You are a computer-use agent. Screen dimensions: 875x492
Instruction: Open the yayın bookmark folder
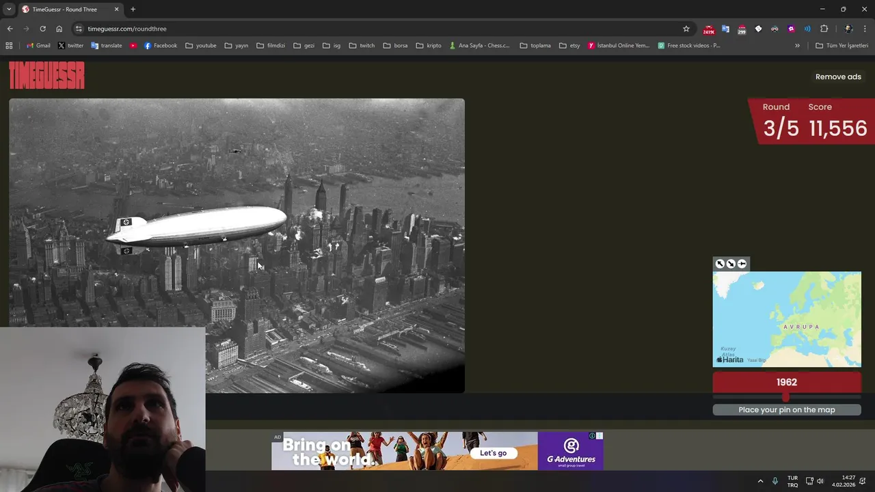237,46
